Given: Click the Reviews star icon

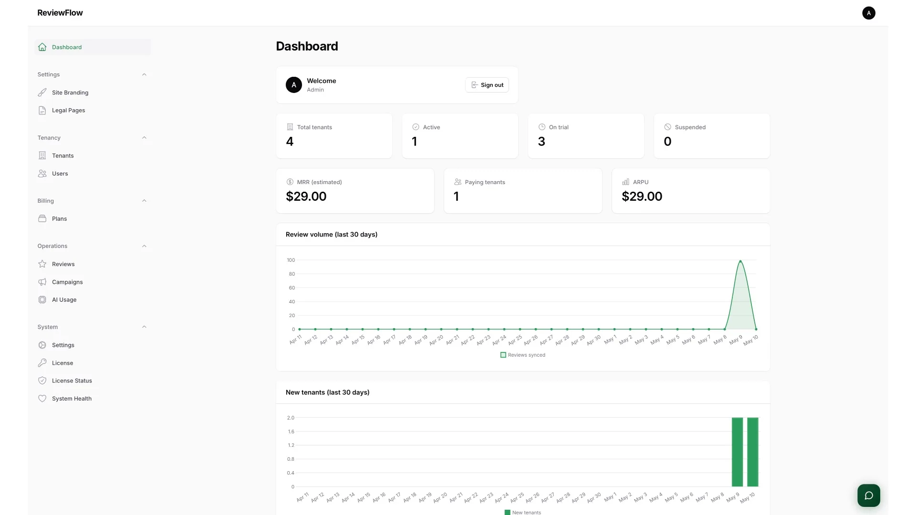Looking at the screenshot, I should tap(42, 264).
